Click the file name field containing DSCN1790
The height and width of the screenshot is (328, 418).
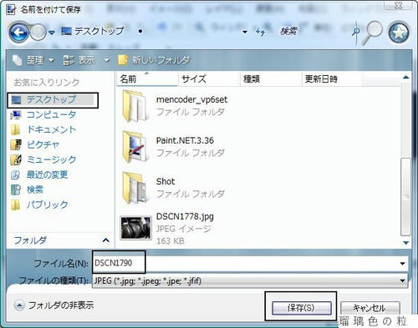click(x=250, y=263)
